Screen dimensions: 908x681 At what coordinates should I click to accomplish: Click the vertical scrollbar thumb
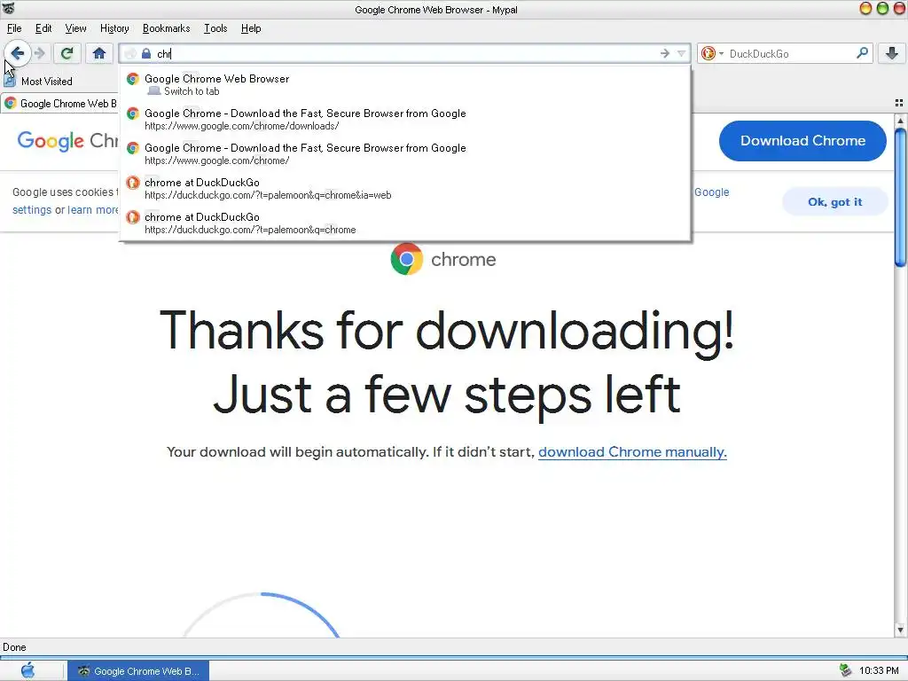[x=900, y=198]
